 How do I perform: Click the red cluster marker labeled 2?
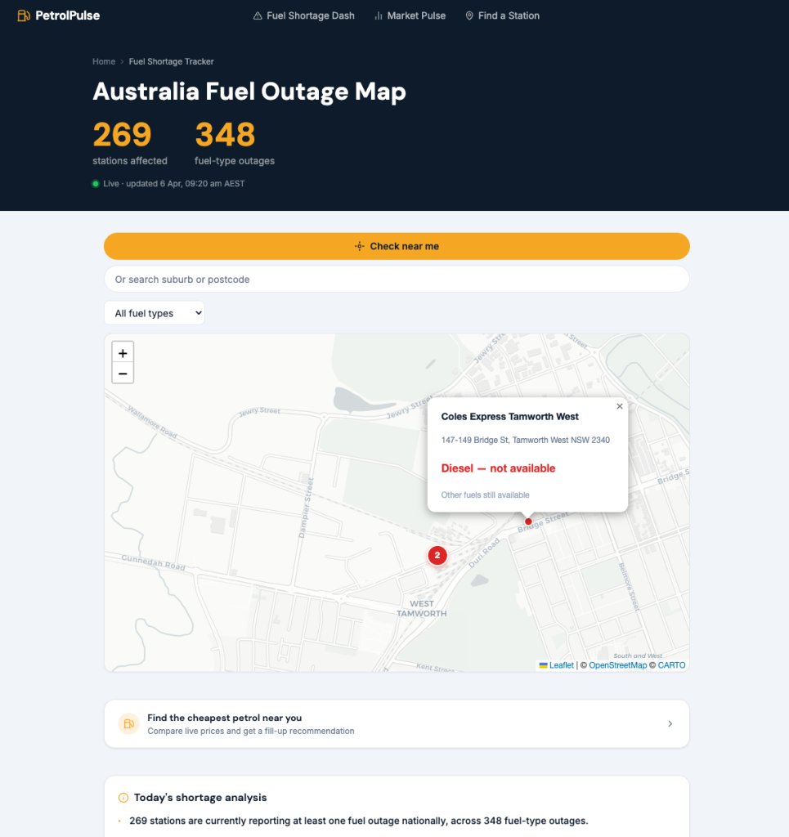tap(437, 556)
